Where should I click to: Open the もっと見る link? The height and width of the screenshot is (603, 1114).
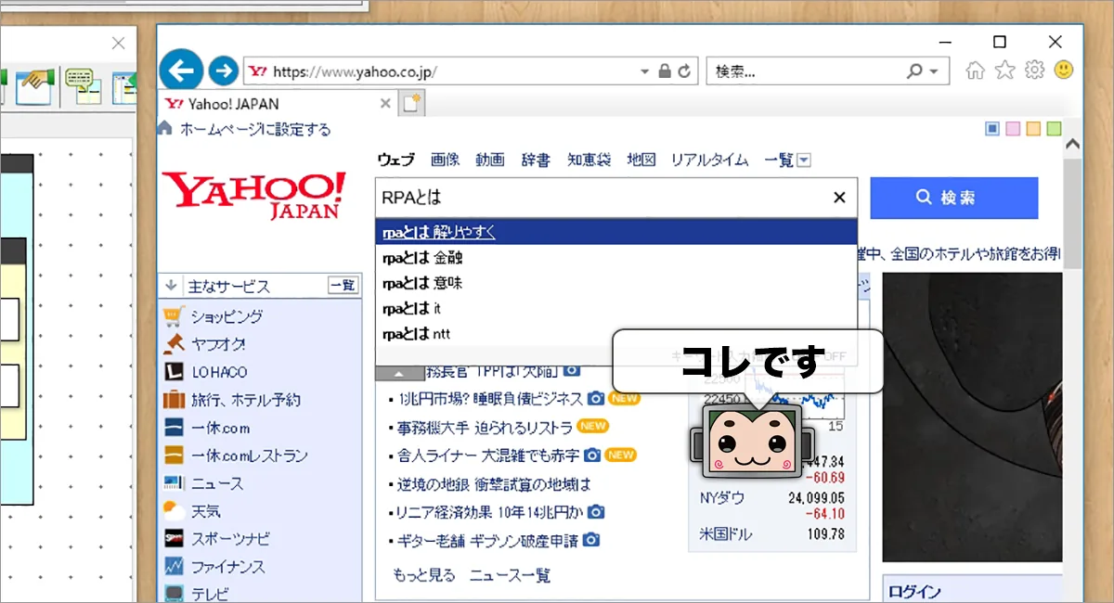coord(424,575)
